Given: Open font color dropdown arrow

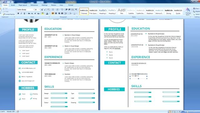Looking at the screenshot, I should [x=49, y=13].
